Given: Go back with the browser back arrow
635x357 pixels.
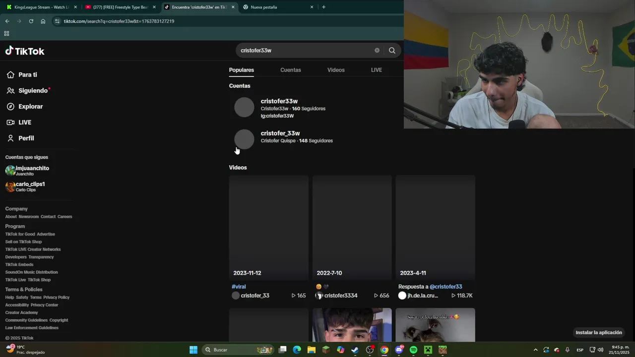Looking at the screenshot, I should 7,21.
